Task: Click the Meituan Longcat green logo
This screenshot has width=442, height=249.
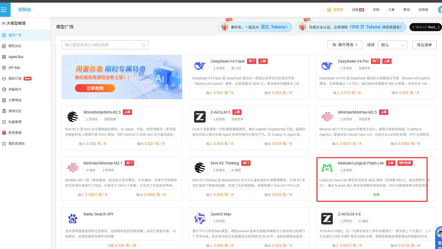Action: 327,168
